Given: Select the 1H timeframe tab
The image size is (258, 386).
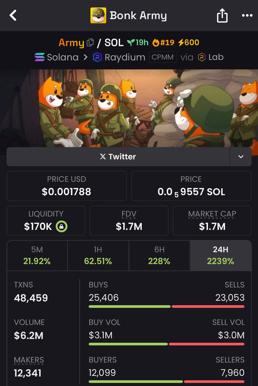Looking at the screenshot, I should [x=98, y=255].
